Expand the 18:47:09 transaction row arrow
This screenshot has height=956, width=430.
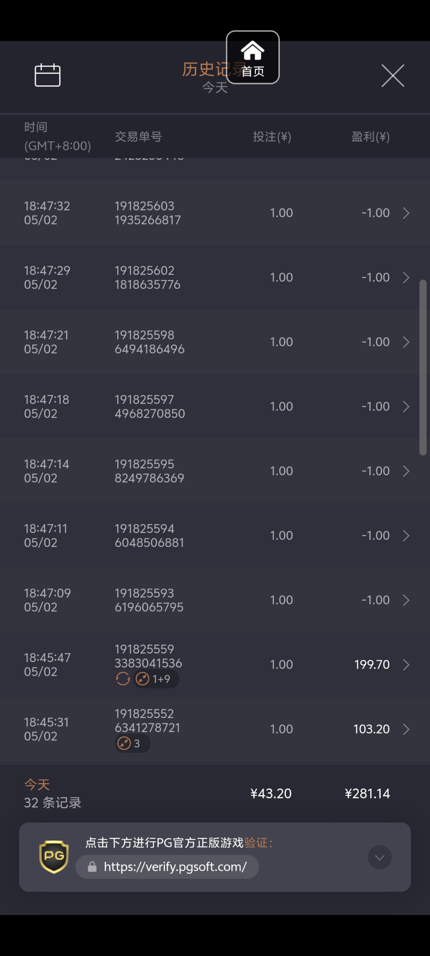tap(406, 600)
